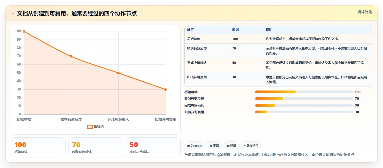Click the y-axis tick label 0
The height and width of the screenshot is (168, 383).
point(20,114)
